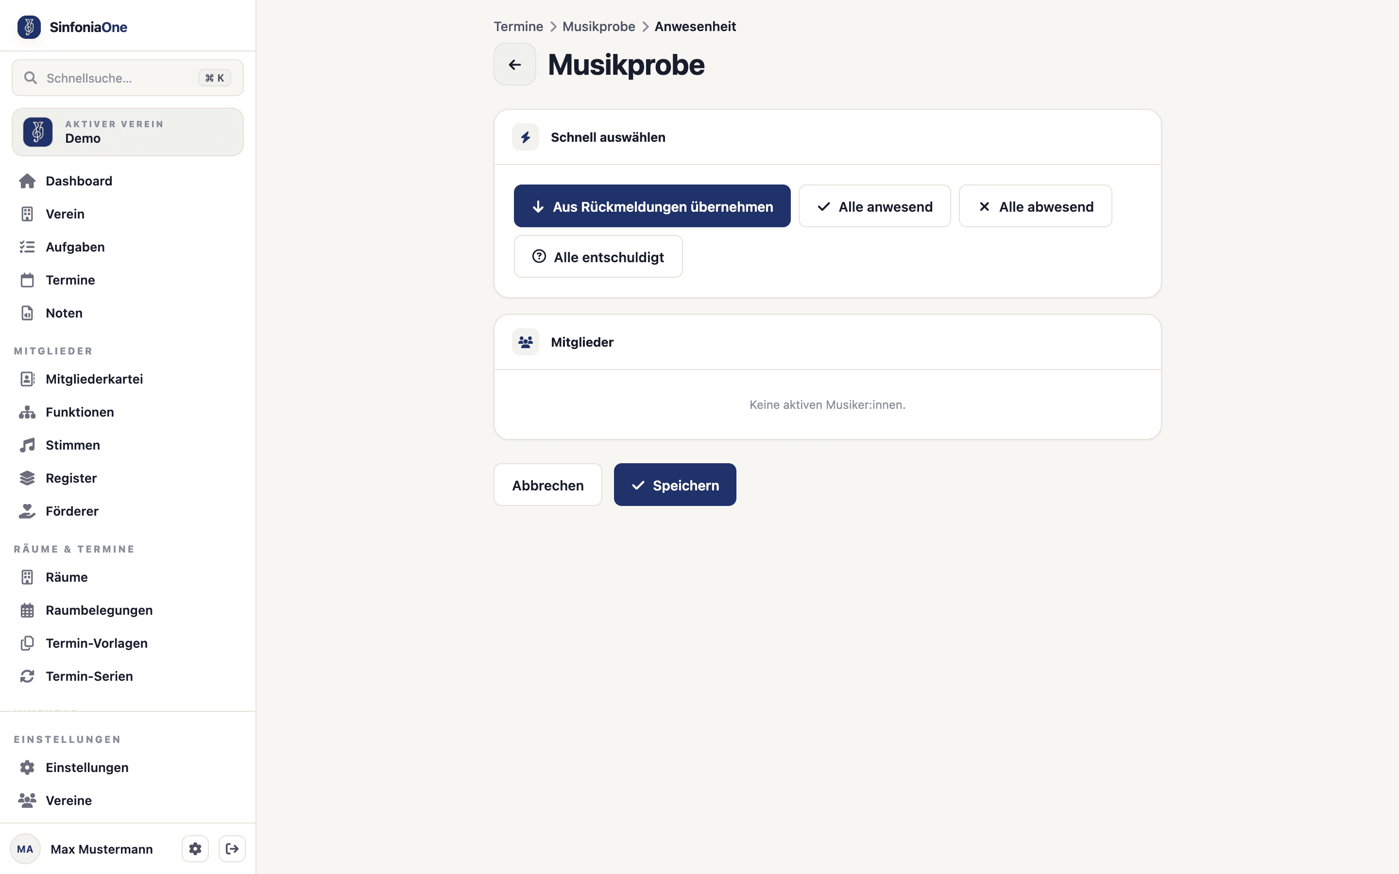
Task: Focus the Schnellsuche search field
Action: [x=128, y=78]
